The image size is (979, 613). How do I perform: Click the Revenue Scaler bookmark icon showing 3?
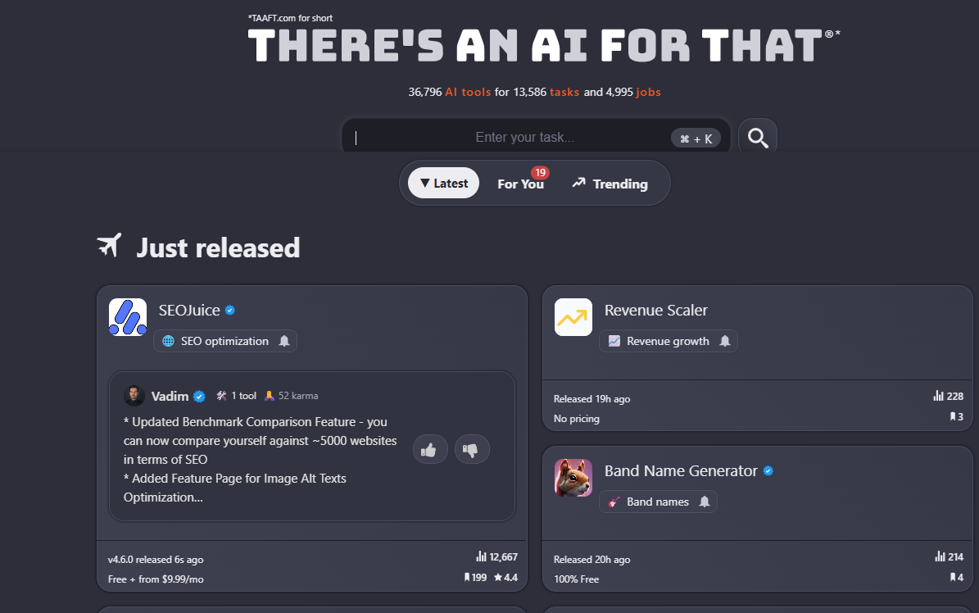[953, 417]
